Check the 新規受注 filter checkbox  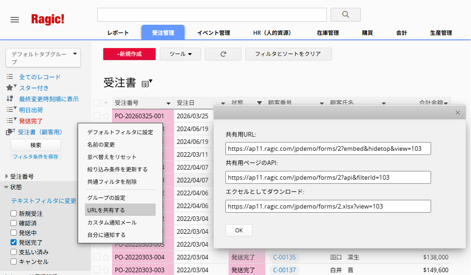point(13,213)
